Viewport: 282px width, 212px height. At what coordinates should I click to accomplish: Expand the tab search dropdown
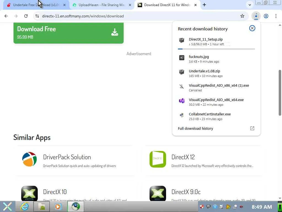pos(250,5)
